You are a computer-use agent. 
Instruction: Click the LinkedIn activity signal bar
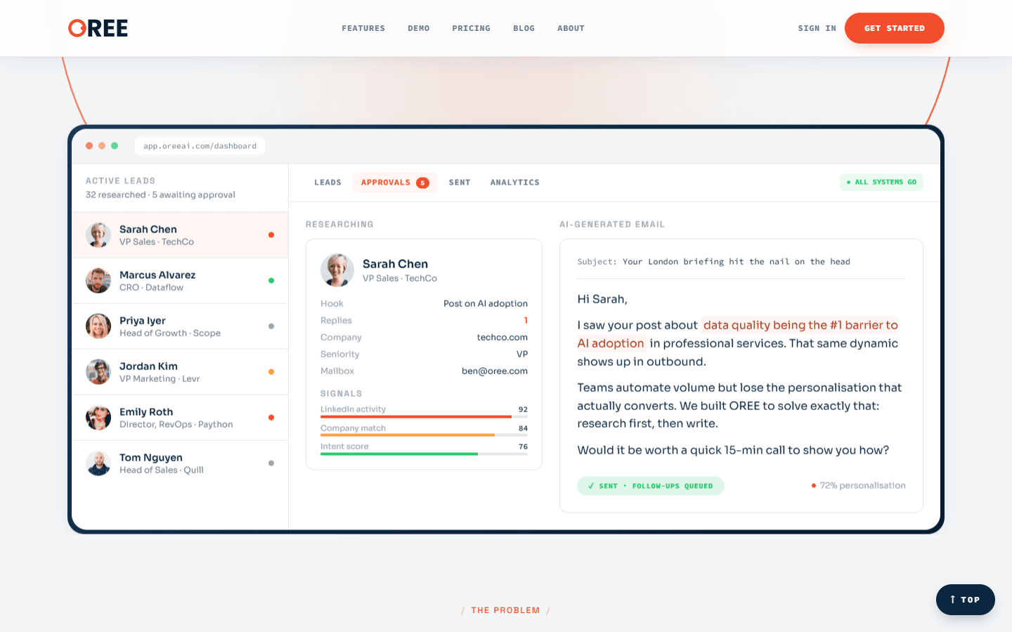click(x=424, y=417)
